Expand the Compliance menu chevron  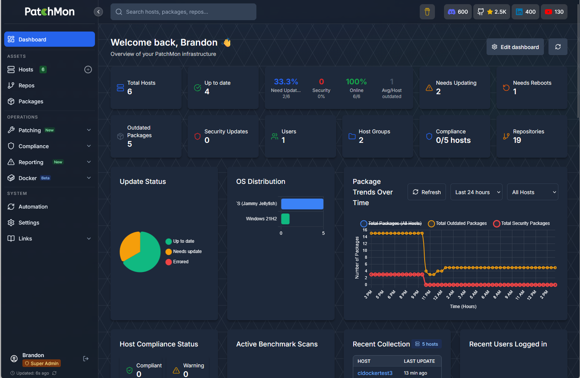point(89,146)
